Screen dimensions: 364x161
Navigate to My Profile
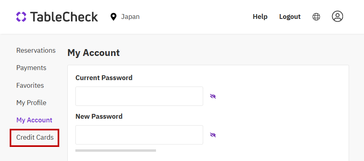(x=31, y=103)
